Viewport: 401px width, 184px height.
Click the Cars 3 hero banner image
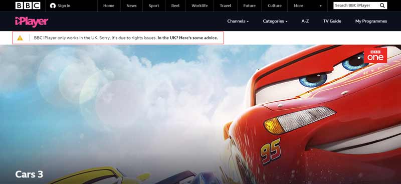[200, 114]
